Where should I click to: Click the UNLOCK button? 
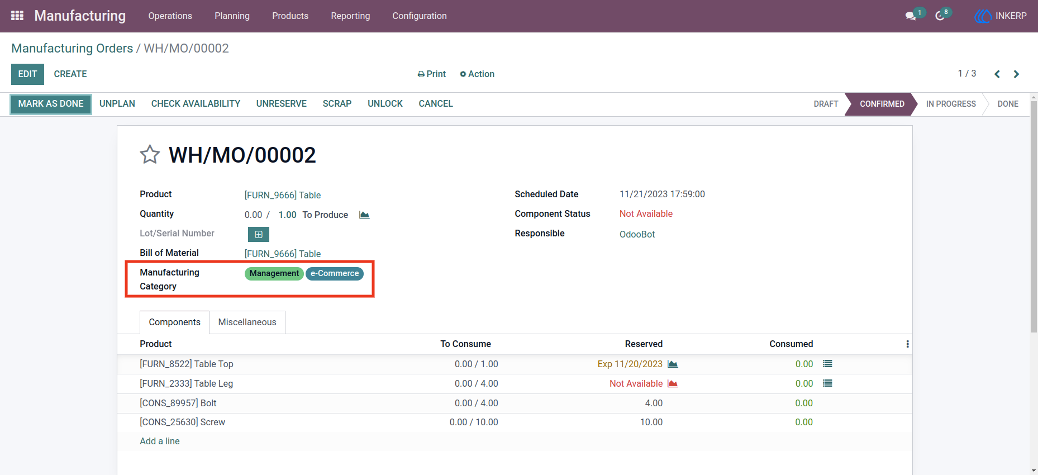point(385,104)
